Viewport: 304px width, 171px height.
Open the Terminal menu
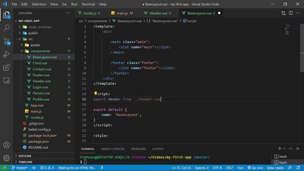88,4
